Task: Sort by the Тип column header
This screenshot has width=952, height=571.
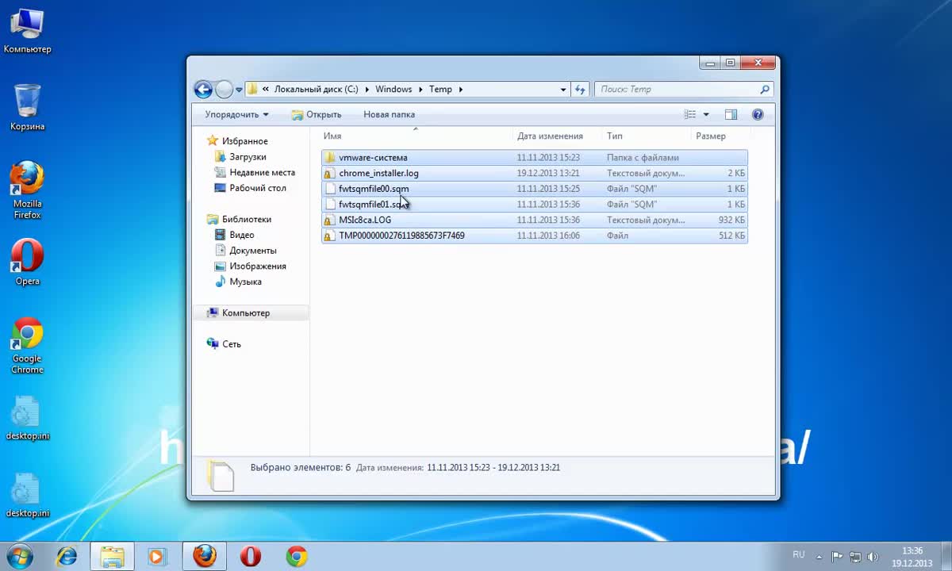Action: [647, 136]
